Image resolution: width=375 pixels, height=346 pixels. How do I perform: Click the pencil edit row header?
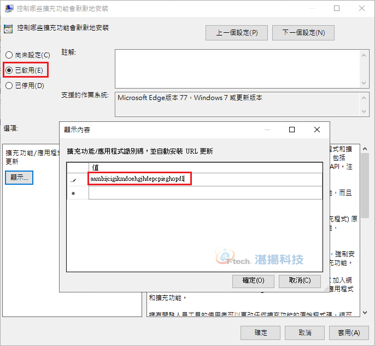(x=78, y=180)
